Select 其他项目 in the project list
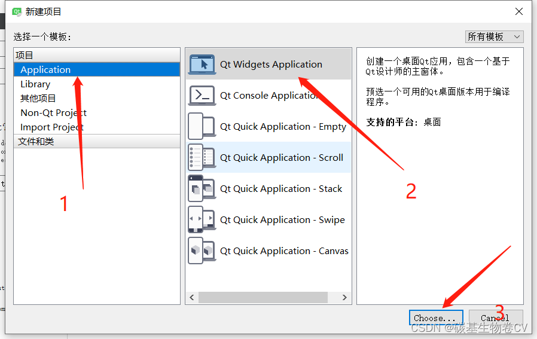The image size is (537, 339). (97, 98)
